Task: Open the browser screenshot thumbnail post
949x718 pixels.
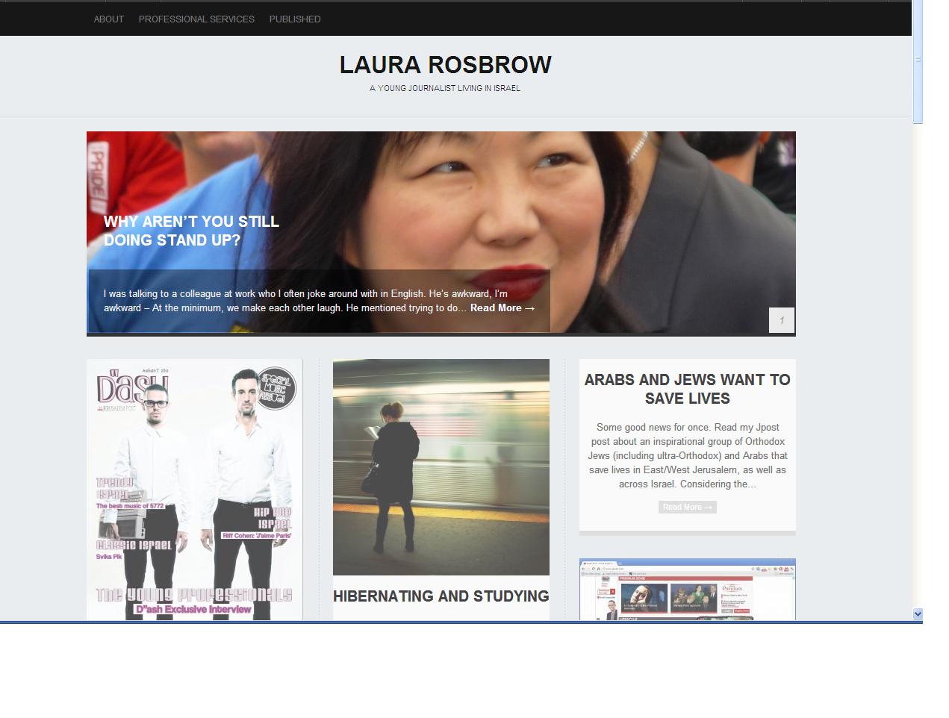Action: click(687, 590)
